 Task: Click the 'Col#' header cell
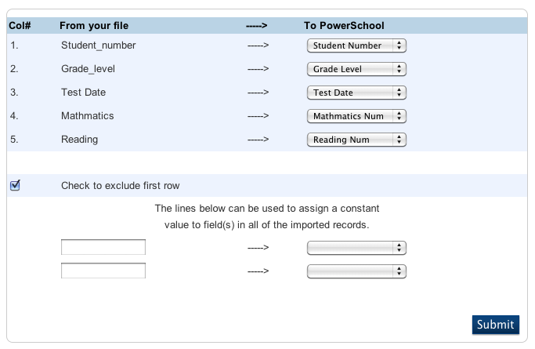pyautogui.click(x=20, y=26)
